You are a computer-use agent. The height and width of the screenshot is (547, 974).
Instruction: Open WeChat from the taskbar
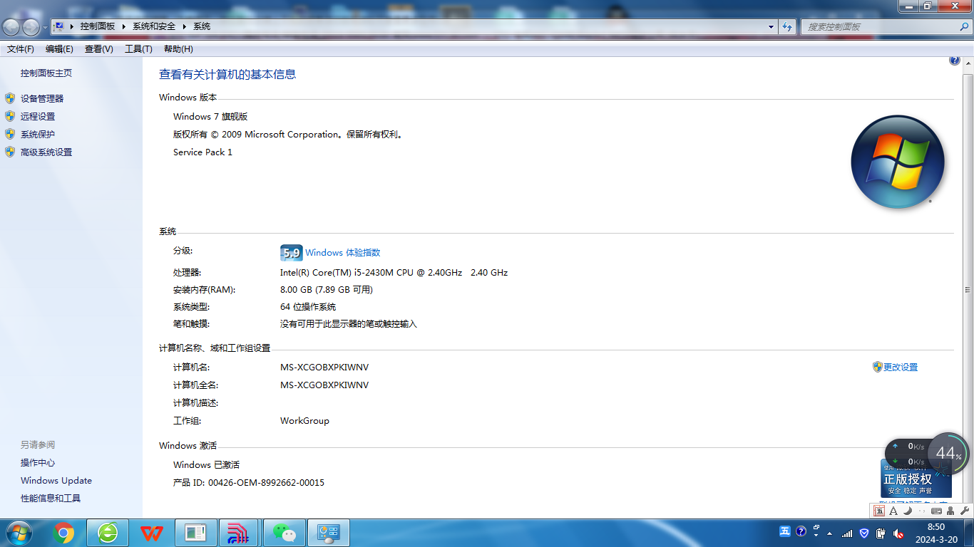click(x=284, y=533)
